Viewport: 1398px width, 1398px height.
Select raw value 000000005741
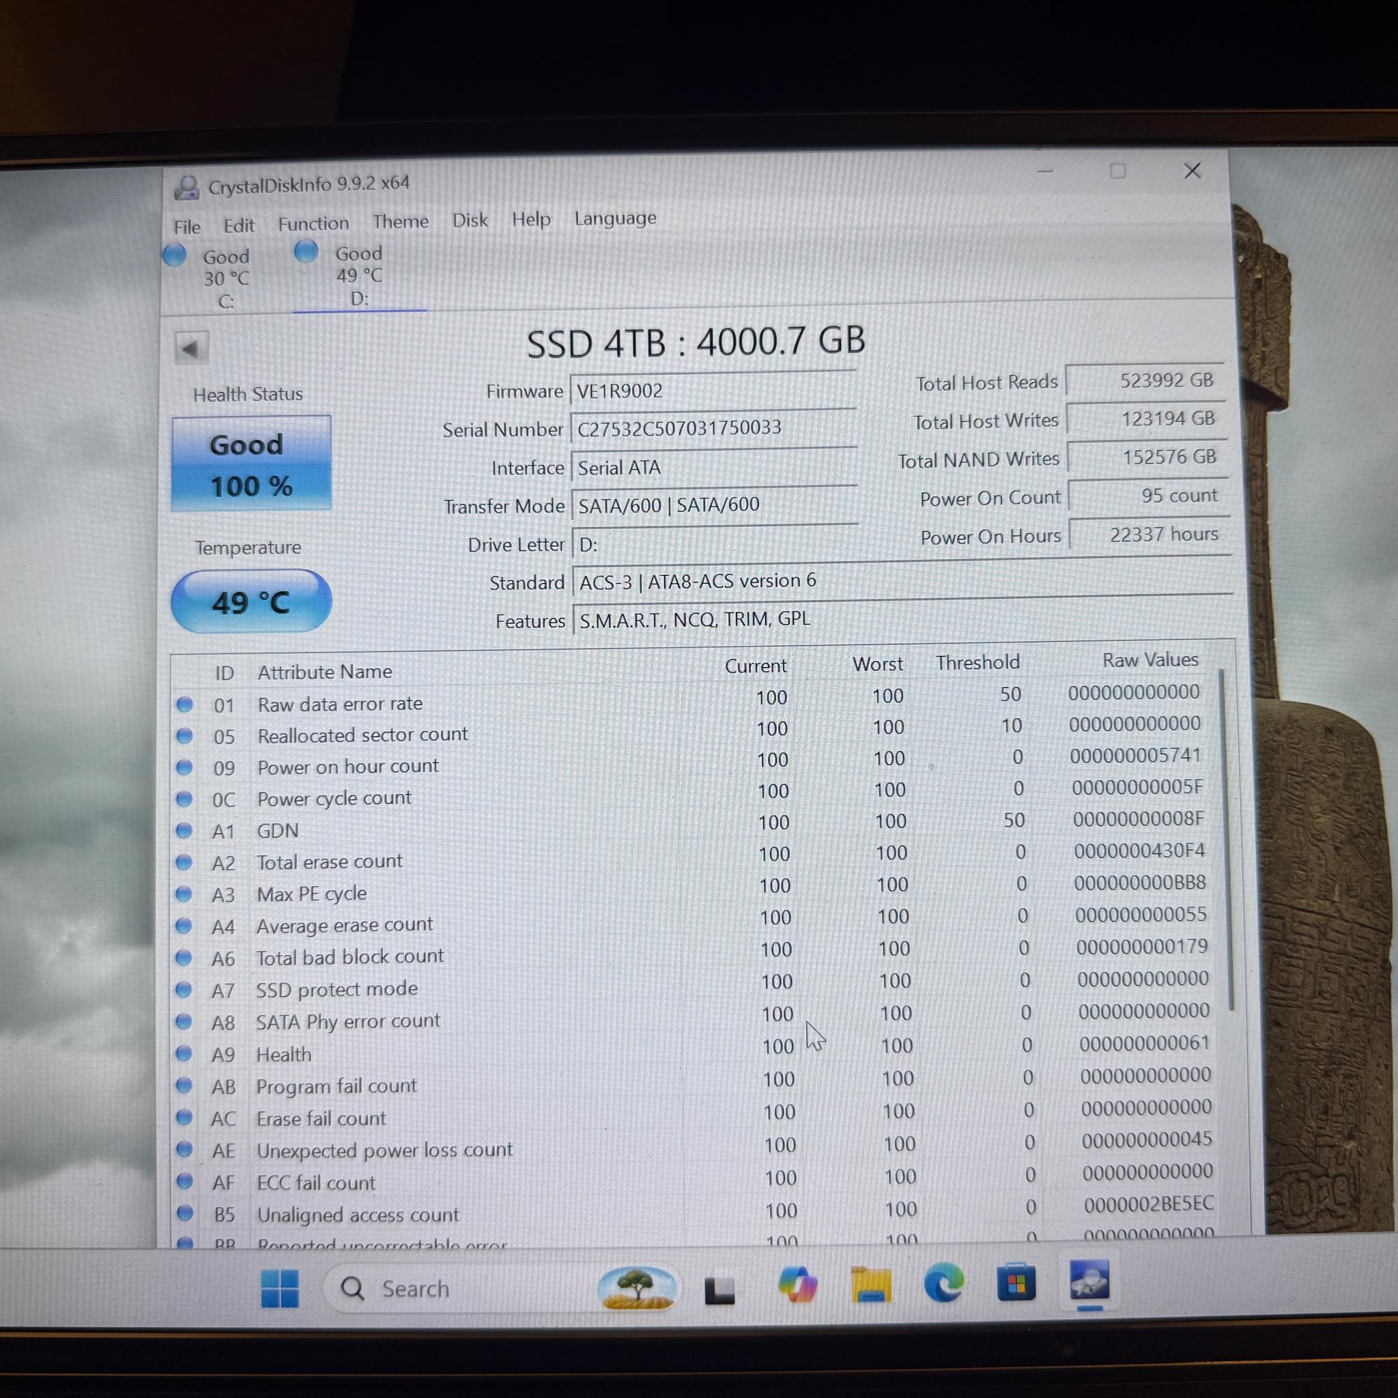pyautogui.click(x=1135, y=756)
